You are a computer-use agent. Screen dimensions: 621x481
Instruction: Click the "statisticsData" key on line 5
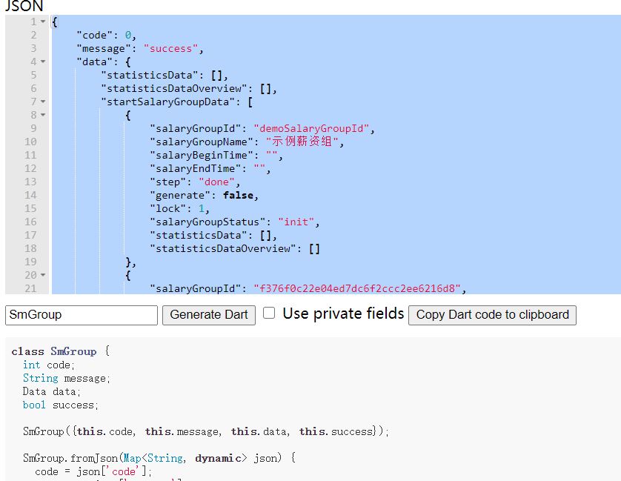click(x=150, y=75)
